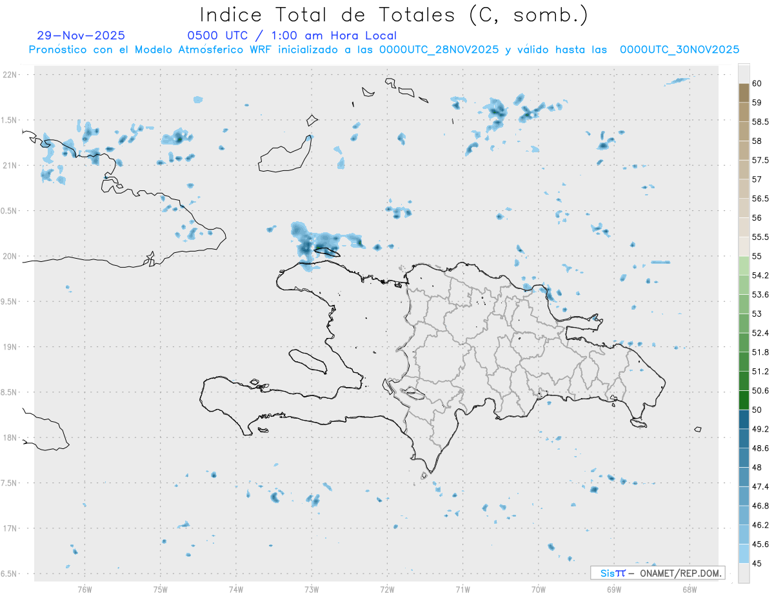Click the latitude axis label "21N"

coord(10,166)
